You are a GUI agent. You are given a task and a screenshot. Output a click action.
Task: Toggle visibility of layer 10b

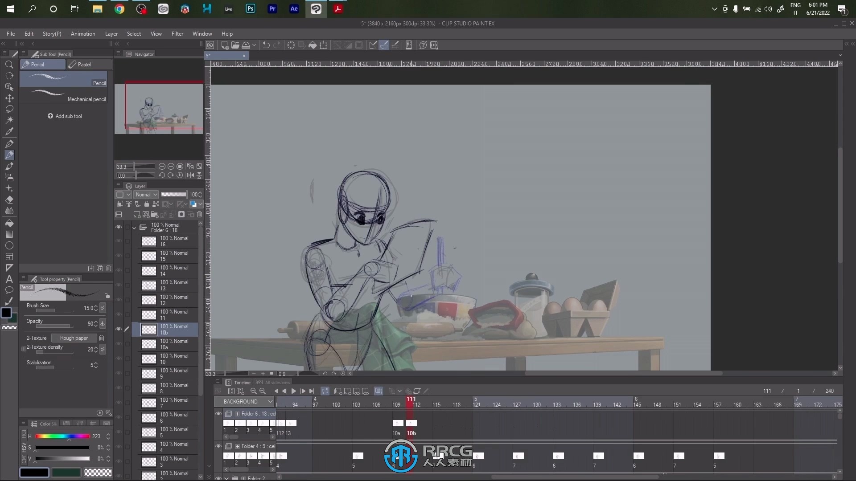pyautogui.click(x=118, y=329)
